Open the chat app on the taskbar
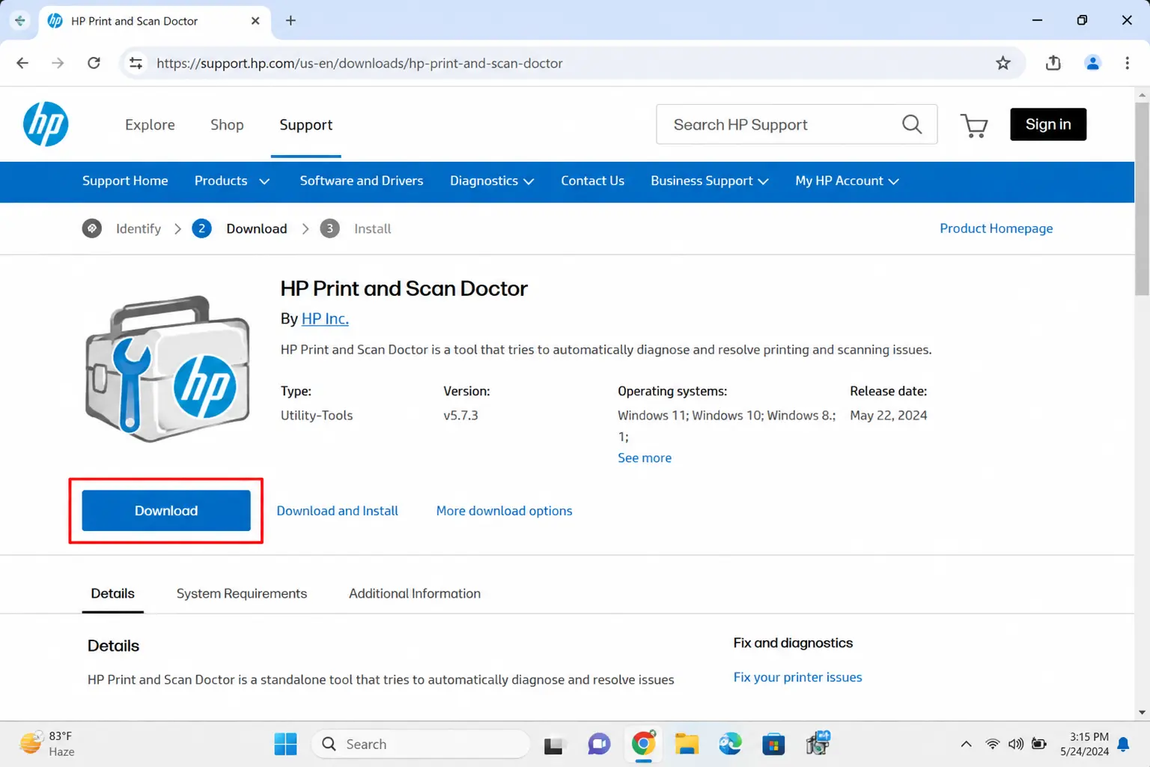 click(x=599, y=744)
